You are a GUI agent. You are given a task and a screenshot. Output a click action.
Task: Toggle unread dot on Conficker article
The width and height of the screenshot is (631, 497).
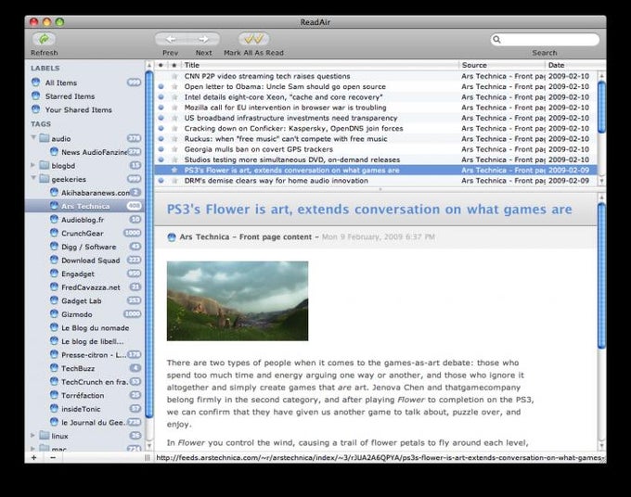coord(161,128)
